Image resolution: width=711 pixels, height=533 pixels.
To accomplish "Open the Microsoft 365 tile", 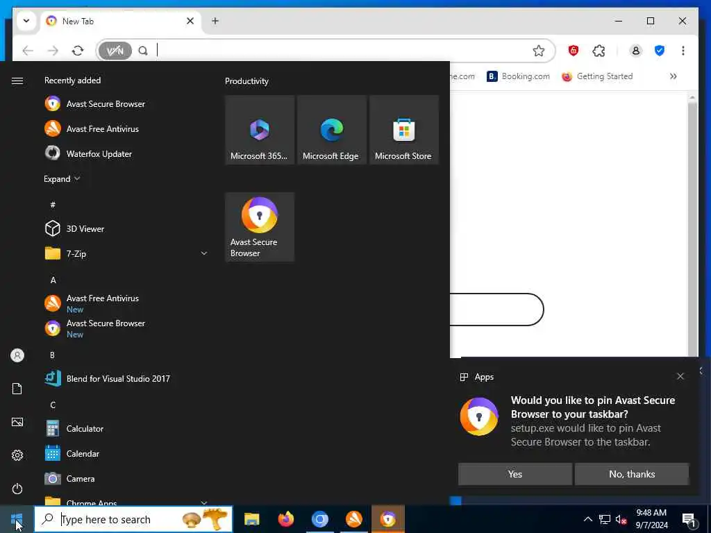I will 260,130.
